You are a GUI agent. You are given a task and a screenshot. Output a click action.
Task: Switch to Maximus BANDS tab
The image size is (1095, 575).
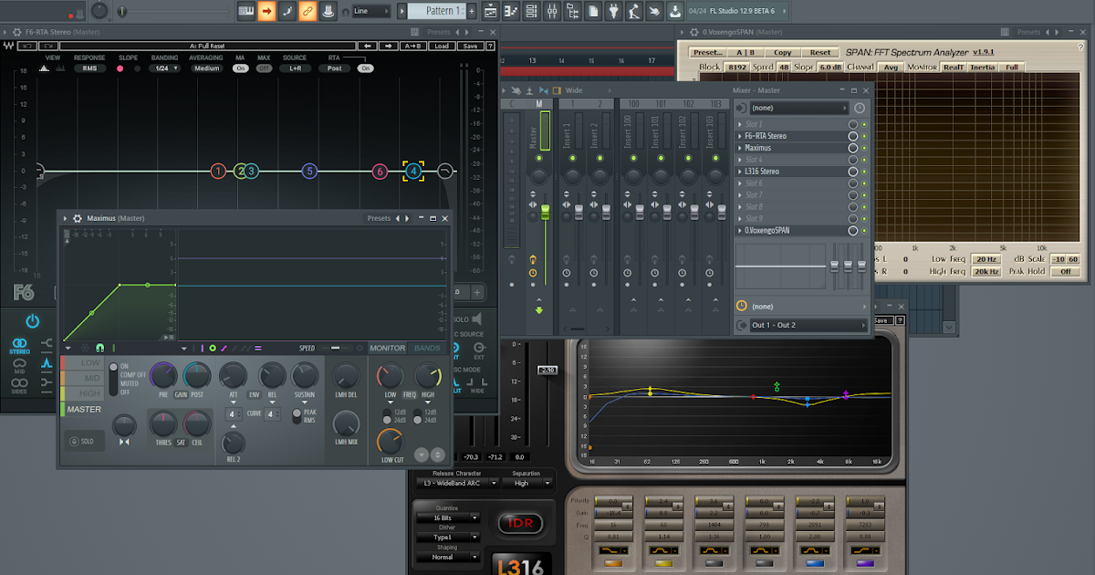point(427,348)
